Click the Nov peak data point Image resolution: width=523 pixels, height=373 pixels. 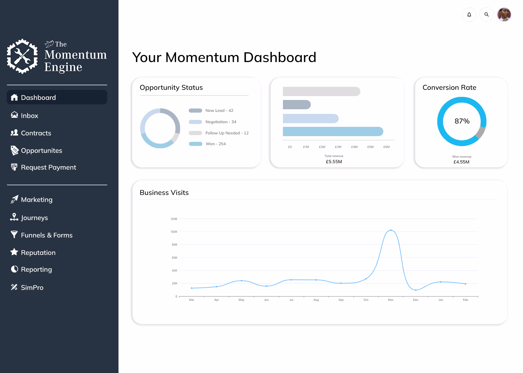[x=391, y=230]
